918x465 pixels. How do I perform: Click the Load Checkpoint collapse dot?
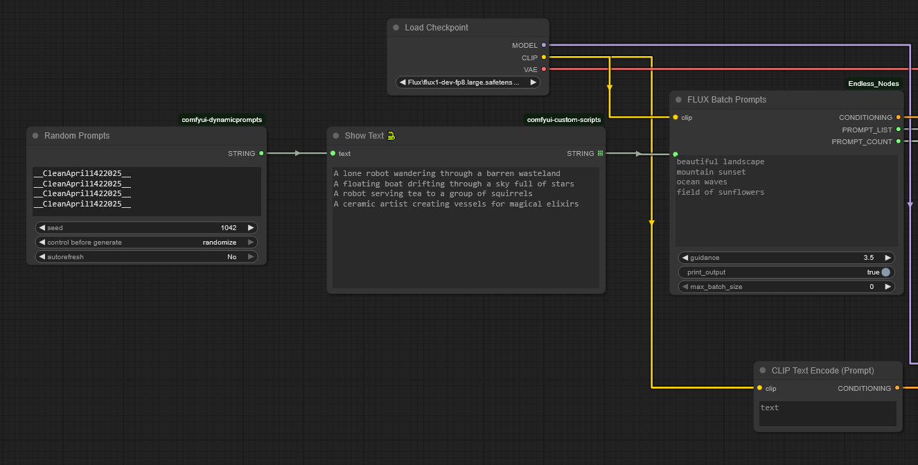[396, 28]
